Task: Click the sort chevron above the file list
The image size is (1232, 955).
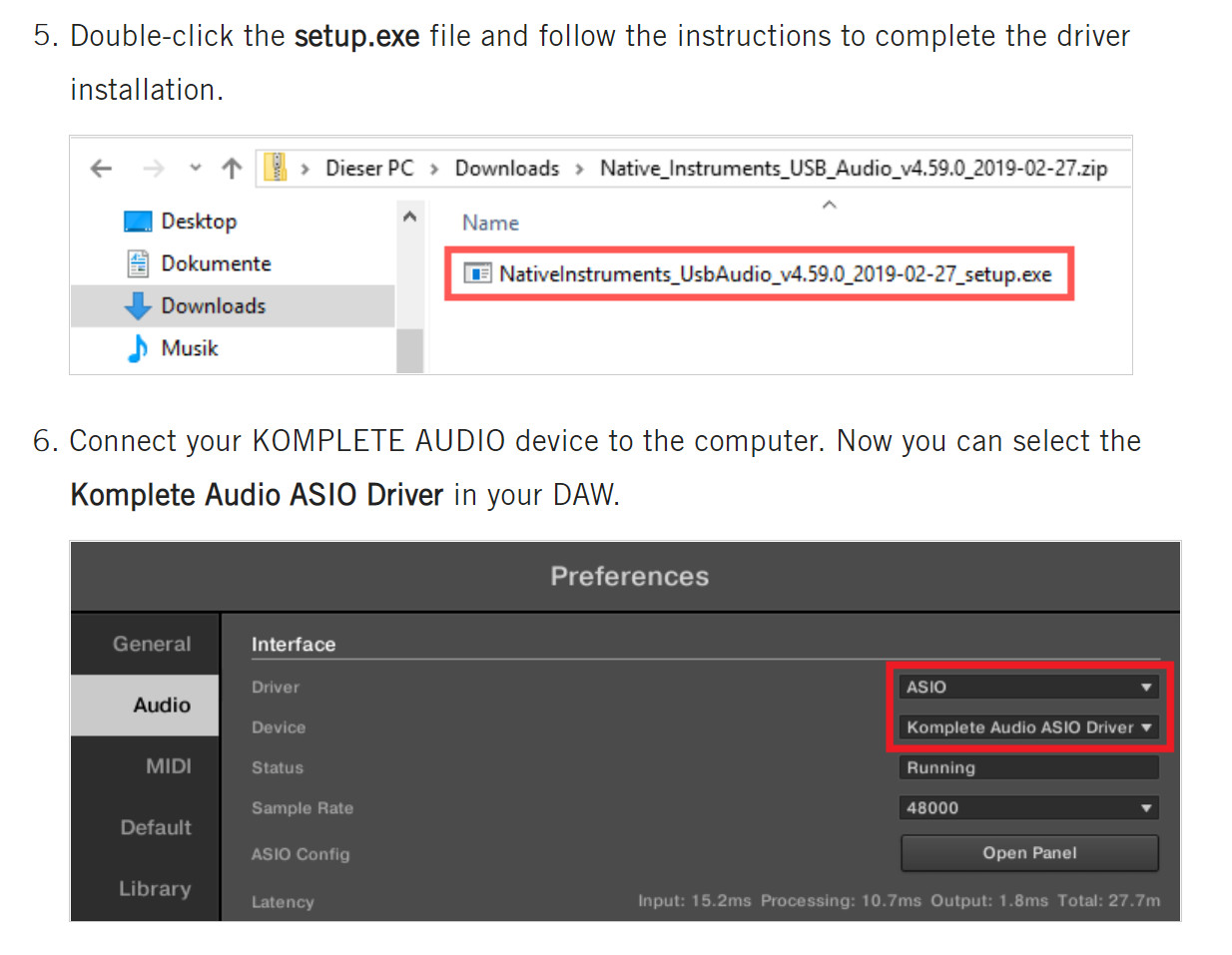Action: pos(829,205)
